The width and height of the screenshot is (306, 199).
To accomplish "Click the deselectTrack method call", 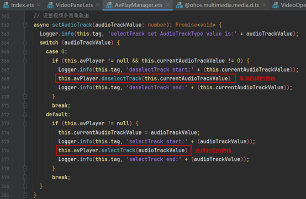I will click(122, 78).
